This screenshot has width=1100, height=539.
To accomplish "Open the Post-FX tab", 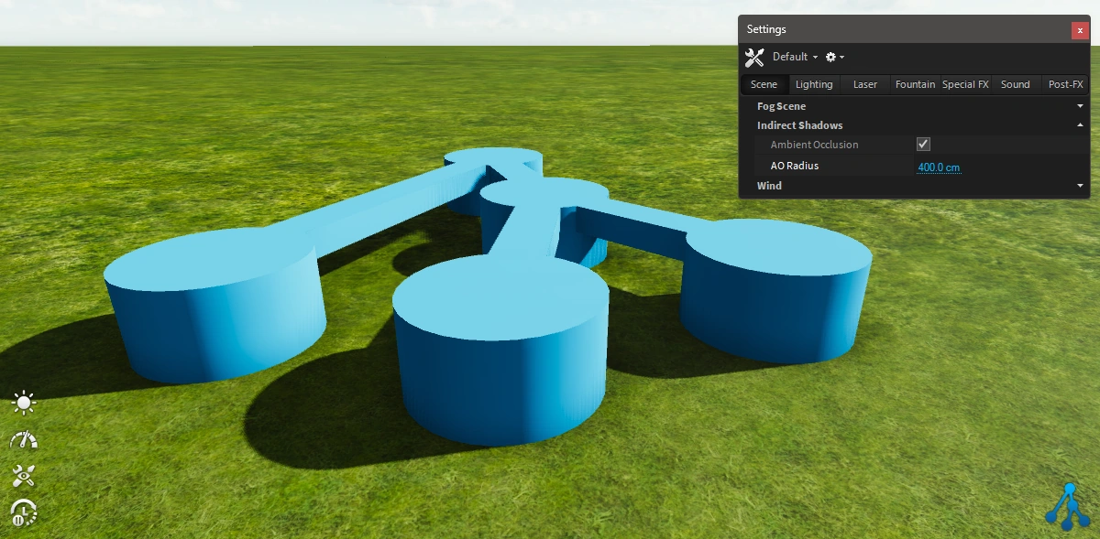I will point(1065,84).
